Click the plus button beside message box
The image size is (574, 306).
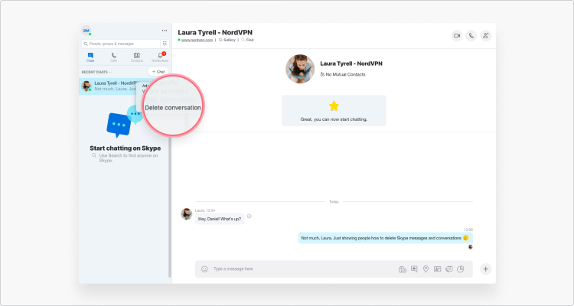[485, 269]
